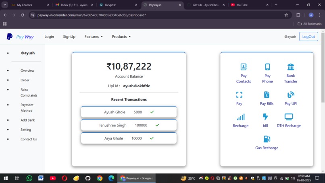Click the SignUp nav link
325x183 pixels.
tap(69, 37)
